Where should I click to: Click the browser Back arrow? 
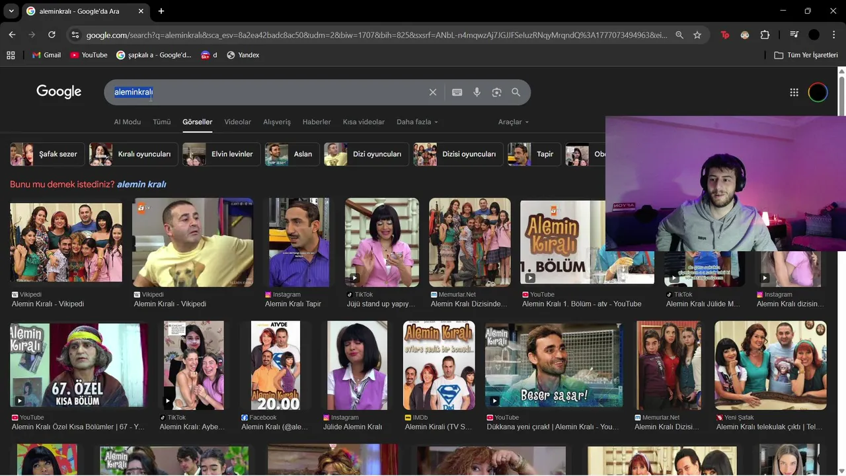[12, 35]
